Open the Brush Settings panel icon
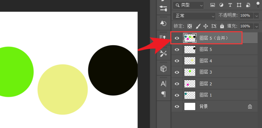The height and width of the screenshot is (128, 262). pyautogui.click(x=164, y=8)
